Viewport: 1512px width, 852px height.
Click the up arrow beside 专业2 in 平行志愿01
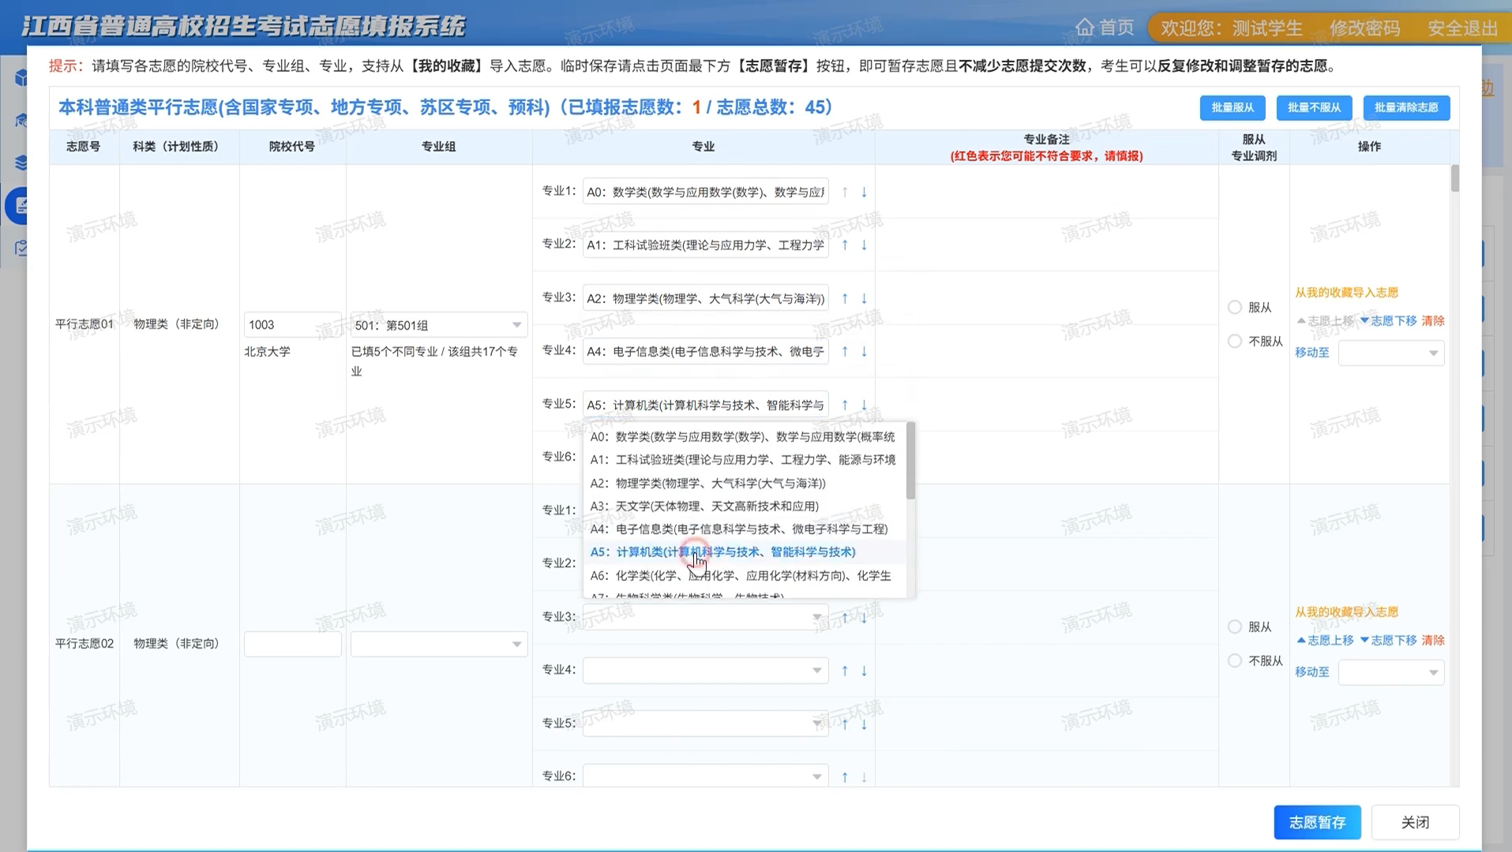845,245
